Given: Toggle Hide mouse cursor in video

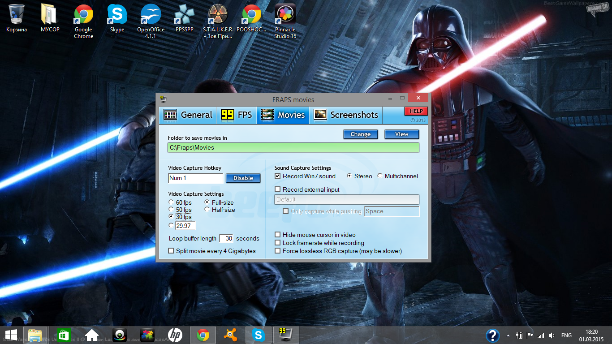Looking at the screenshot, I should pyautogui.click(x=278, y=235).
